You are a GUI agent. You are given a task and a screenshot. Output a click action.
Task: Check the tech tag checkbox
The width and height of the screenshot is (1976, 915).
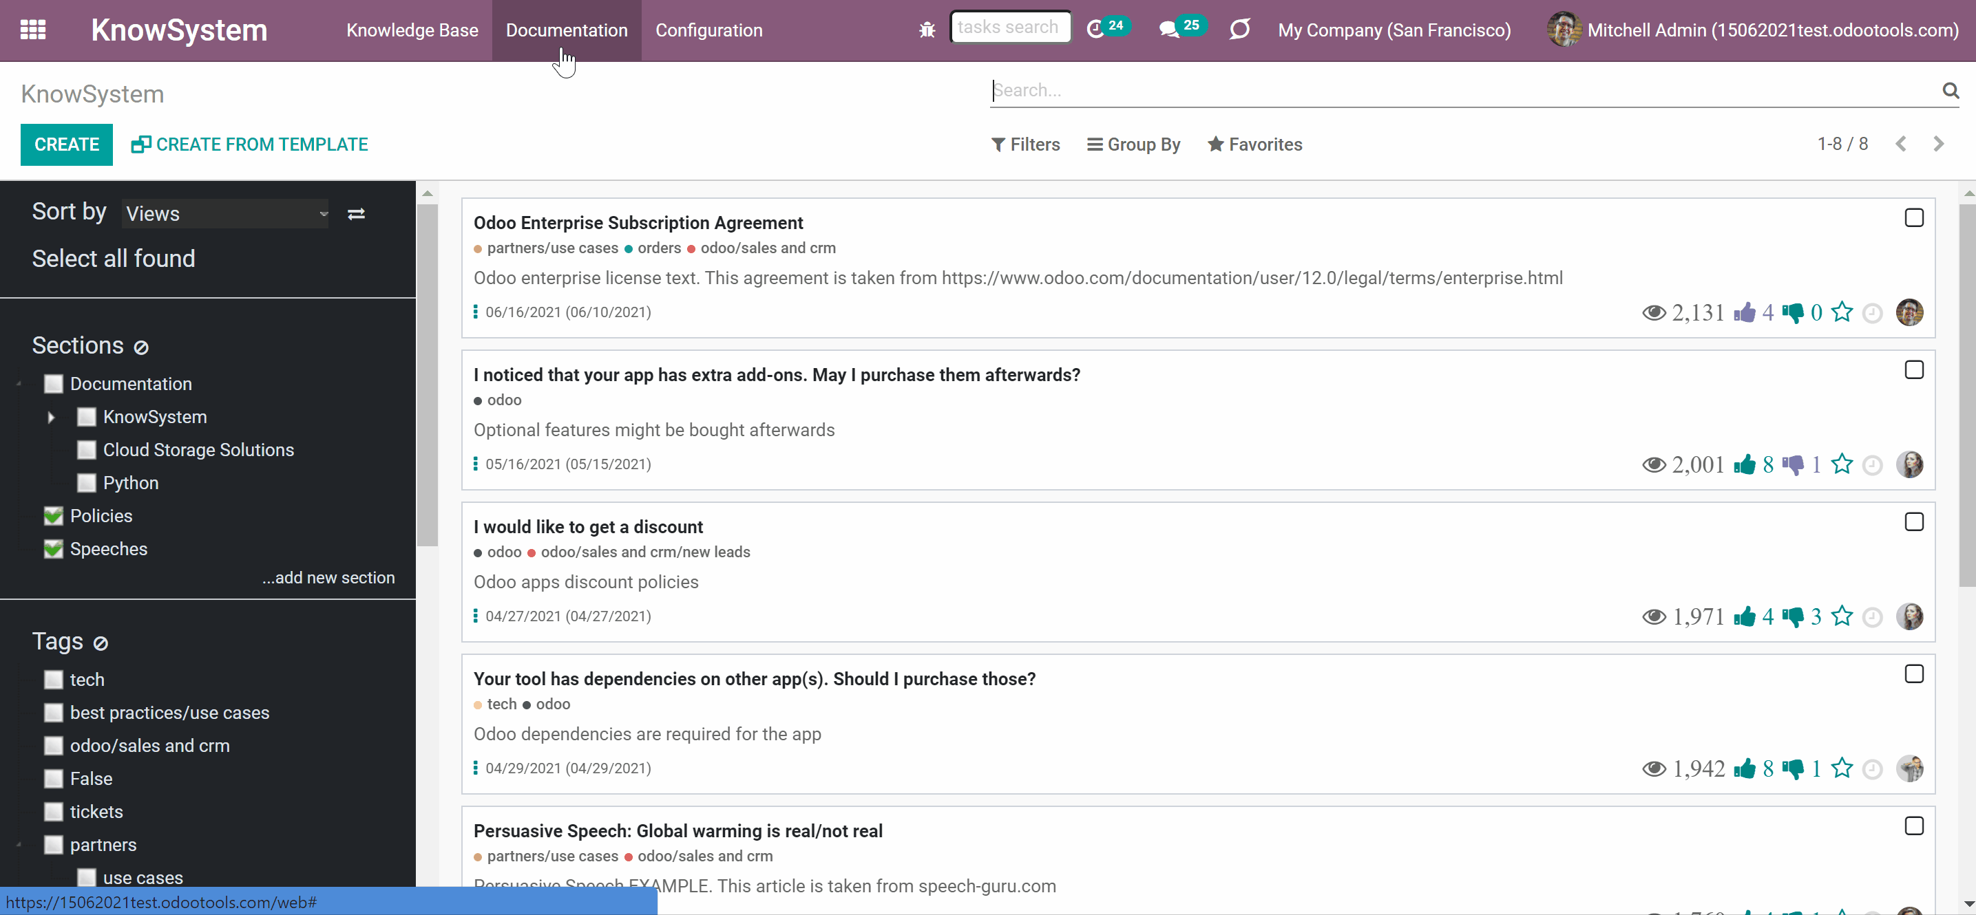coord(53,680)
